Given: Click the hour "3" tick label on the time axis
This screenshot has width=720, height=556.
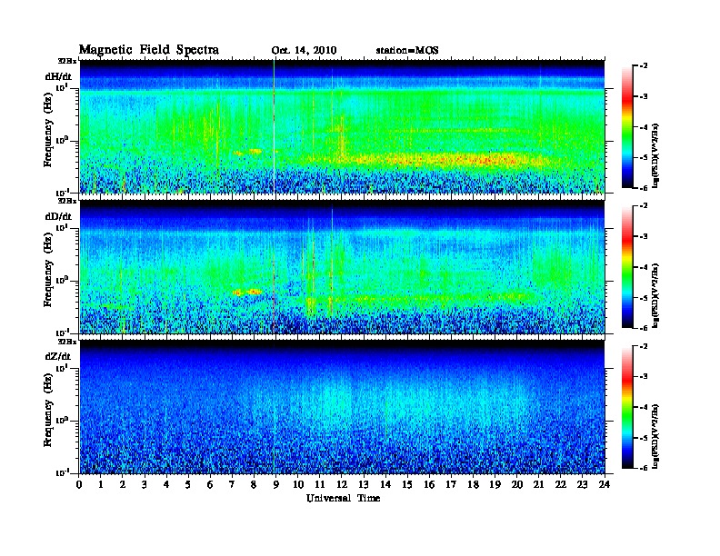Looking at the screenshot, I should point(145,484).
